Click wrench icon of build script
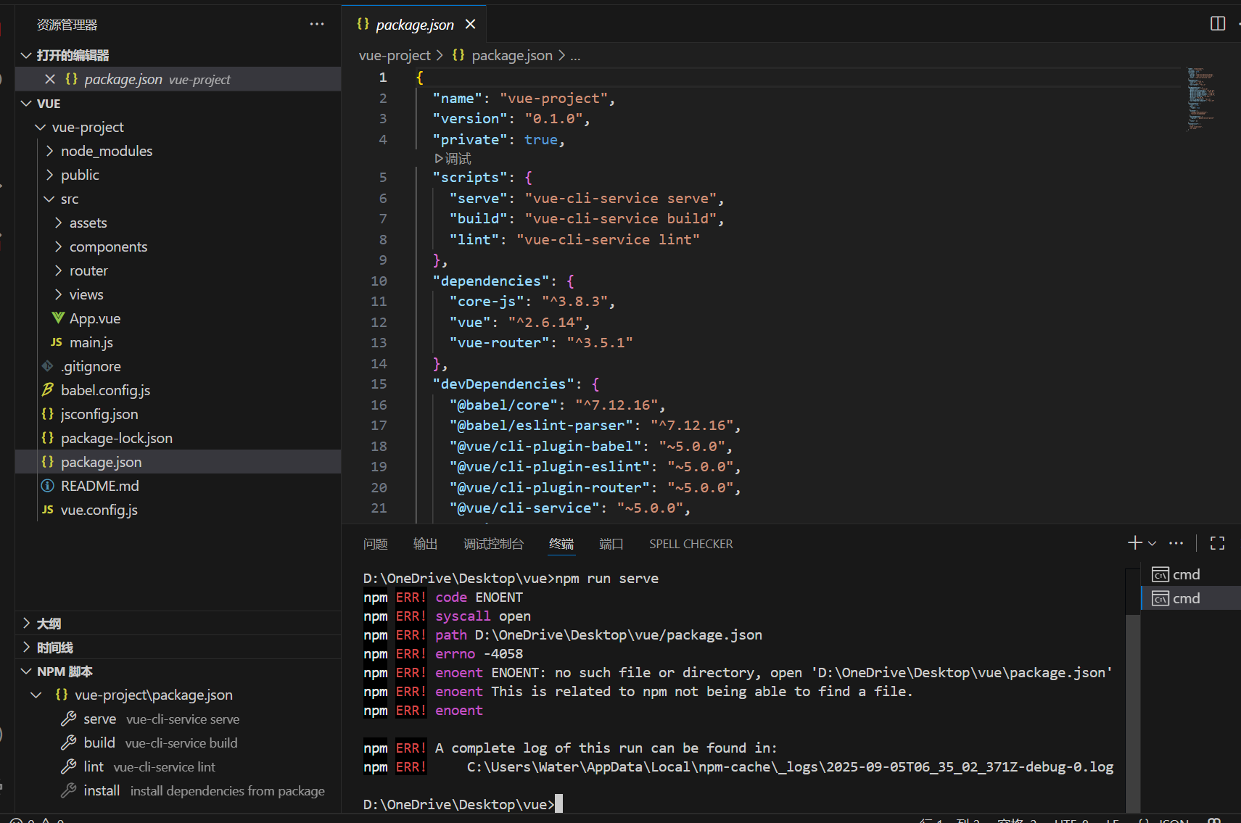 point(69,743)
